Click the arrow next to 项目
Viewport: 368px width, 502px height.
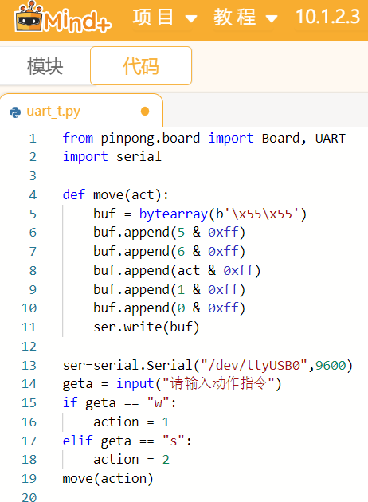[191, 18]
